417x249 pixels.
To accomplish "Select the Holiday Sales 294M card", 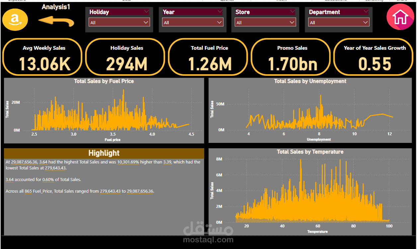I will point(125,57).
